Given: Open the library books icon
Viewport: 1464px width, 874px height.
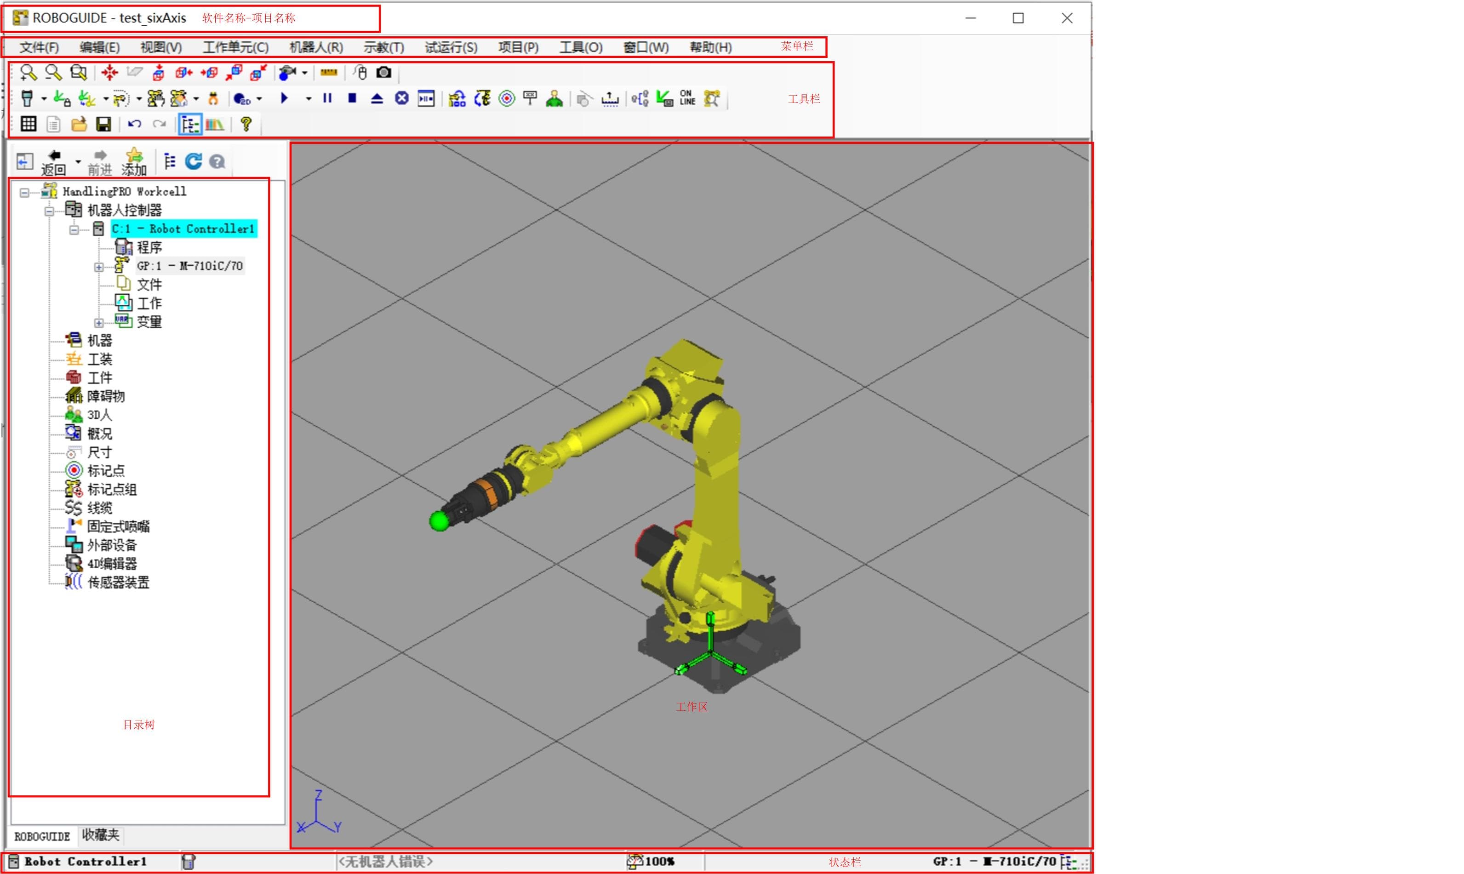Looking at the screenshot, I should coord(215,124).
